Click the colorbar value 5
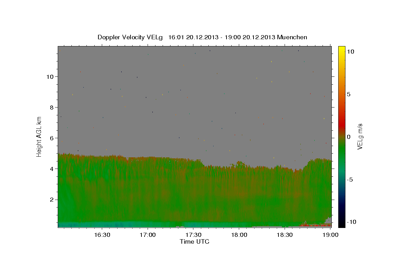410x273 pixels. [348, 94]
